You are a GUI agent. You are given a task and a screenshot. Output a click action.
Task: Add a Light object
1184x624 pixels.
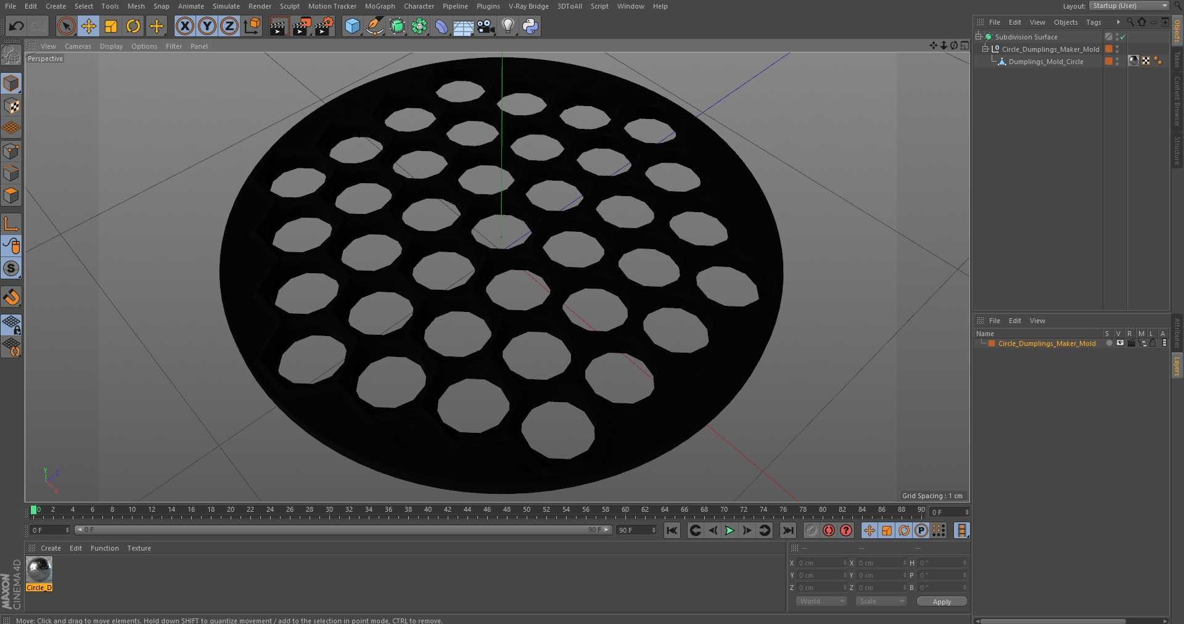[x=508, y=26]
